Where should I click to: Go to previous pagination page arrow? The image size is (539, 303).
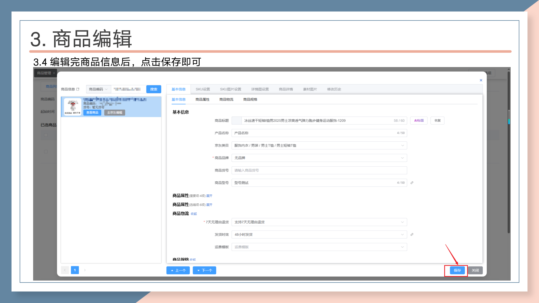tap(65, 270)
